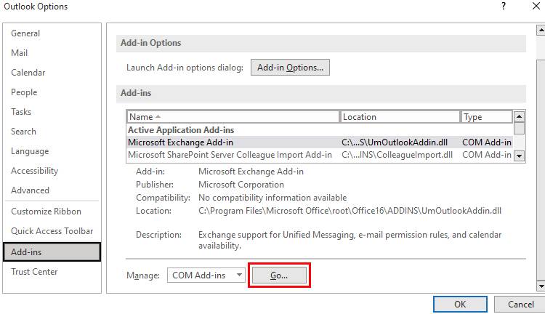The height and width of the screenshot is (314, 545).
Task: Select the Language category
Action: pos(30,151)
